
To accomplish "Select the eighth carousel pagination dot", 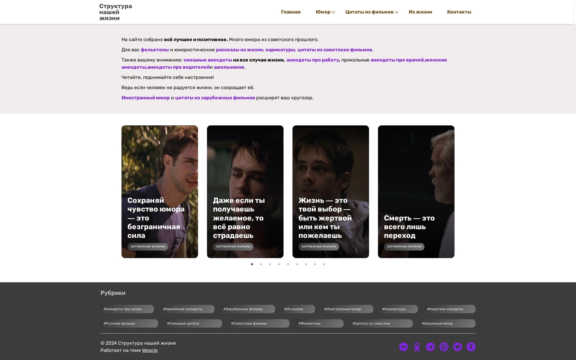I will 315,264.
